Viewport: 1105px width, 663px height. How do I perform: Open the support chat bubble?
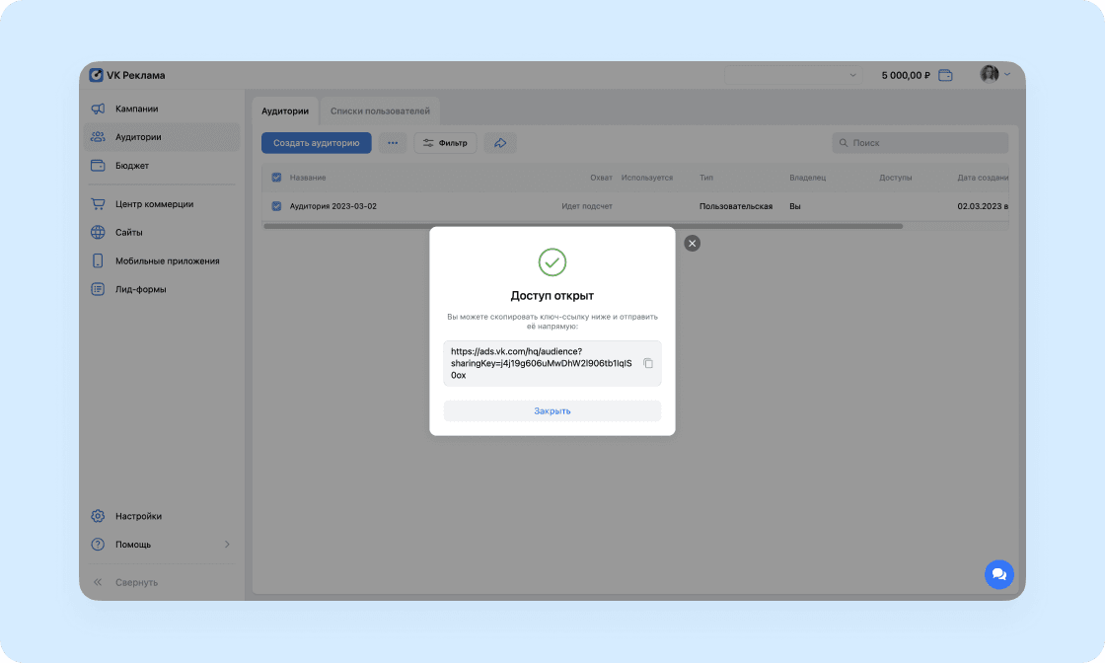998,574
